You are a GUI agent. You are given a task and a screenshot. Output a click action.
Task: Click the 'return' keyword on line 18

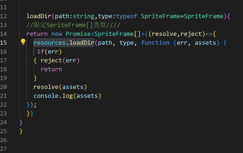tap(51, 69)
